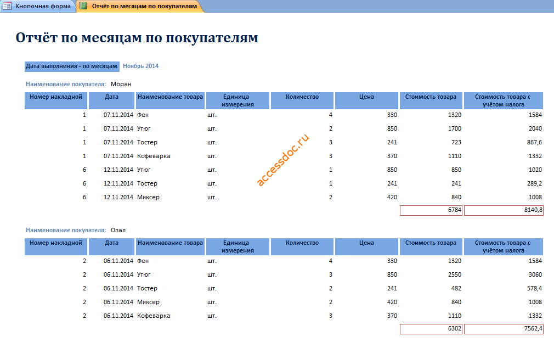This screenshot has width=554, height=342.
Task: Click the form icon on Кнопочная форма tab
Action: 7,6
